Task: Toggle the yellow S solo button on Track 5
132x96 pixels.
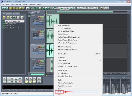Action: click(x=41, y=47)
